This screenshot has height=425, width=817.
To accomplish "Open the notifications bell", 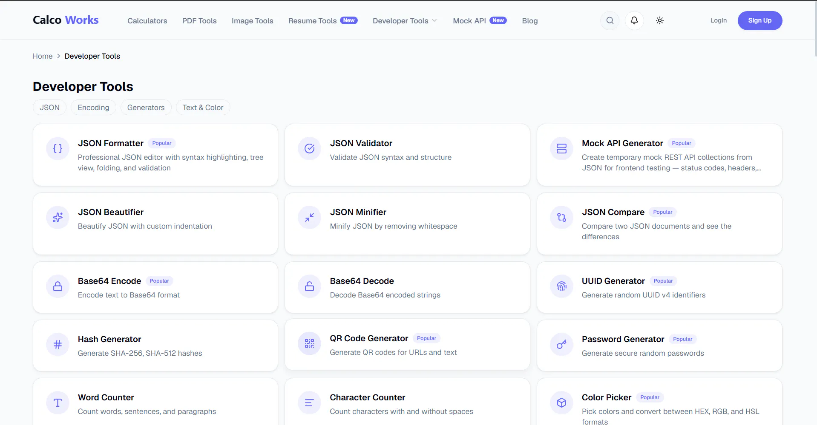I will (634, 20).
